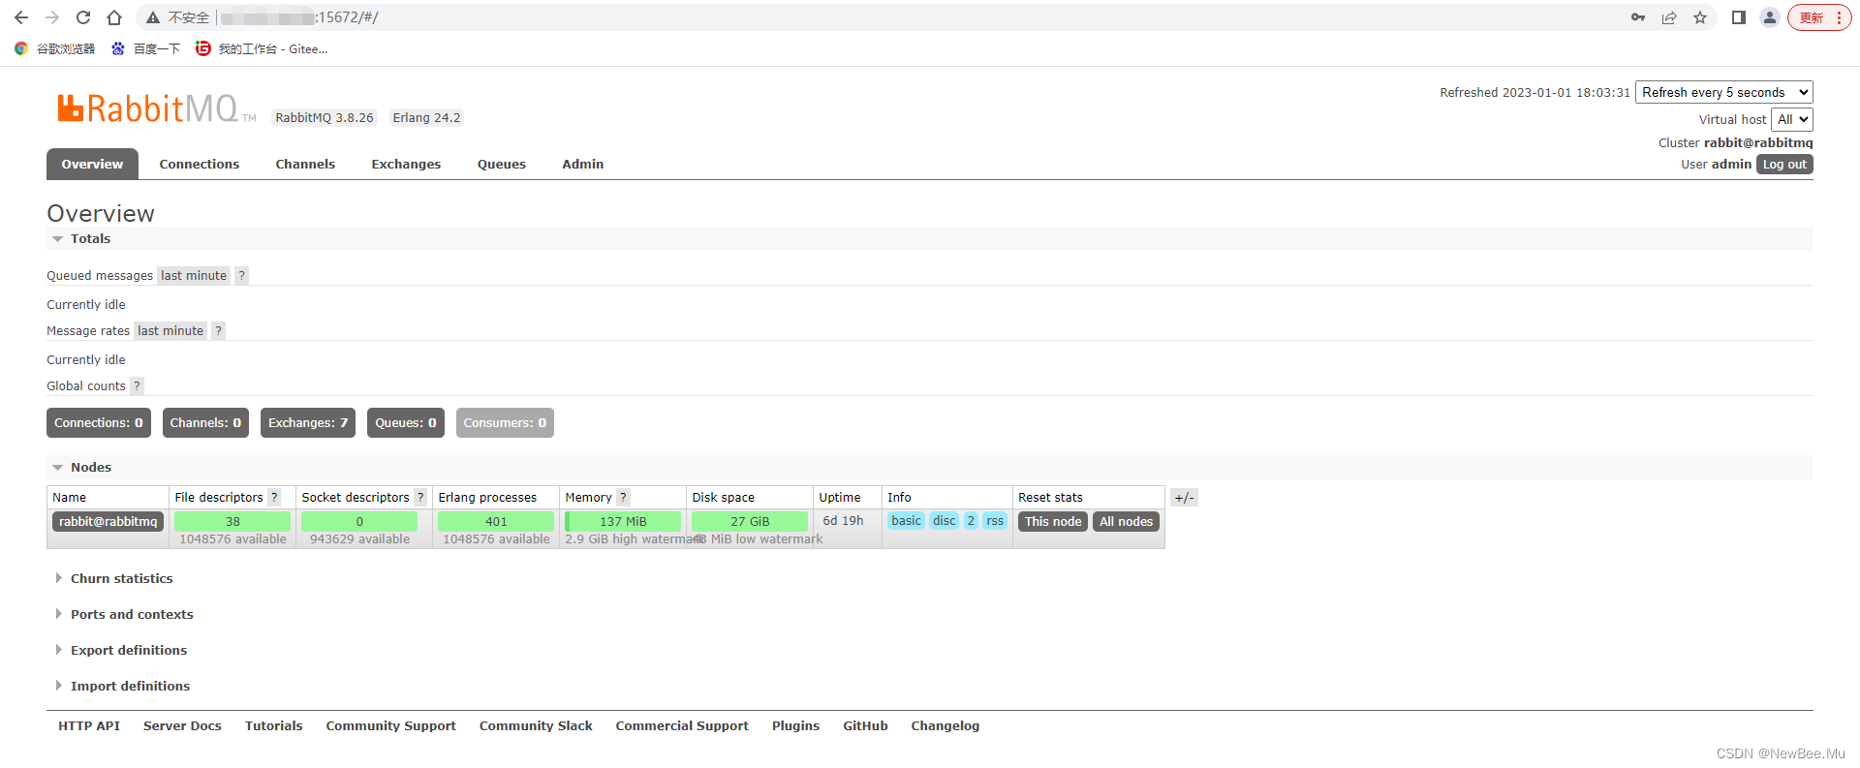The image size is (1860, 768).
Task: Go to browser home icon
Action: [114, 17]
